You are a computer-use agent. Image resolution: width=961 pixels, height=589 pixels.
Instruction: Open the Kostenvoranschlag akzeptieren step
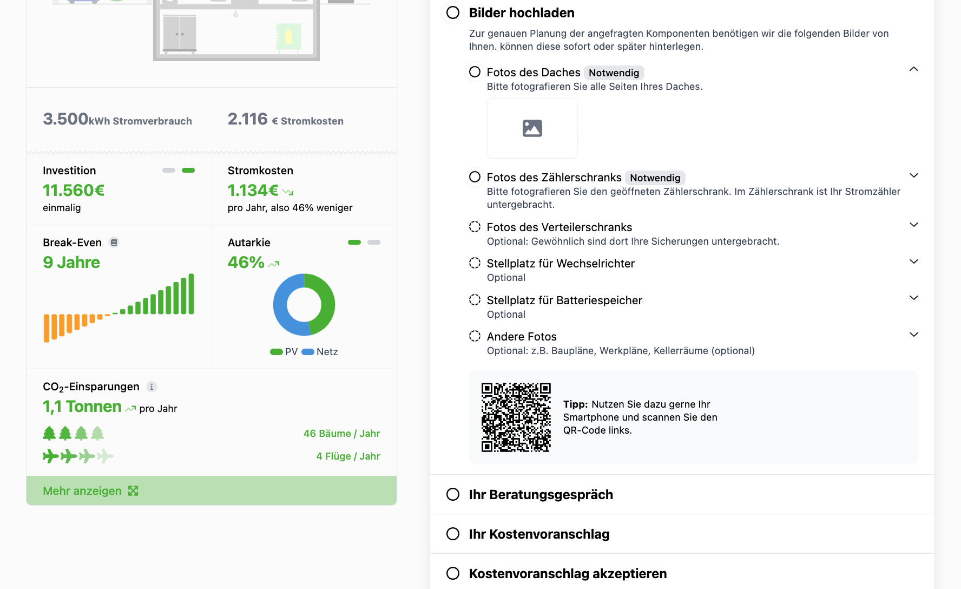[x=568, y=573]
